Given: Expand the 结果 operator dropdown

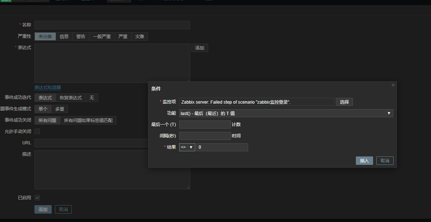Looking at the screenshot, I should click(187, 147).
